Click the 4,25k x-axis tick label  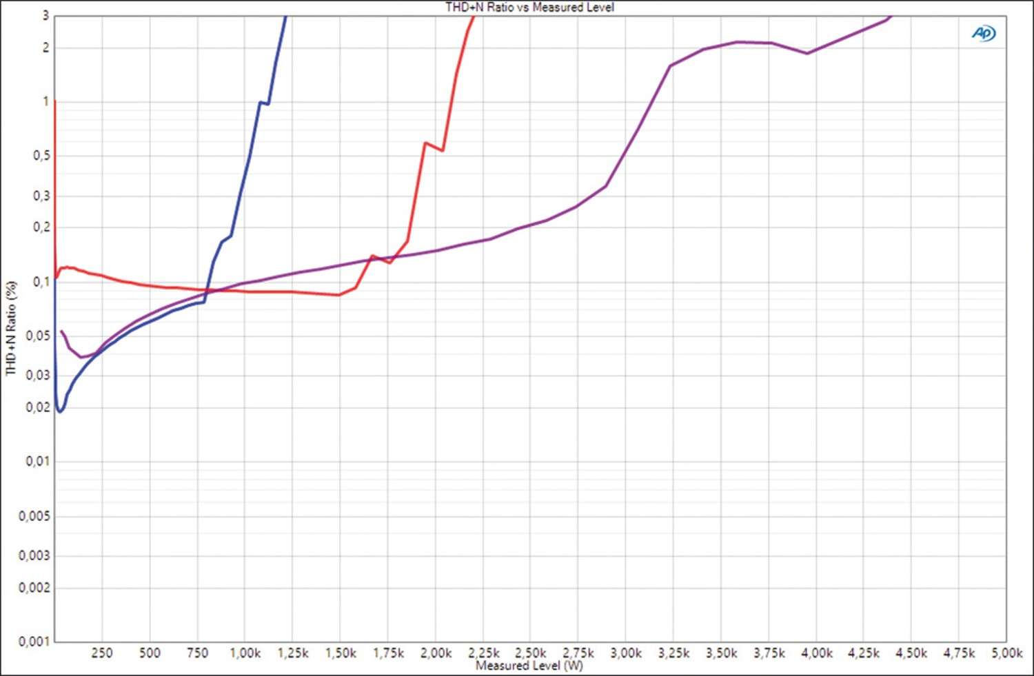(864, 653)
